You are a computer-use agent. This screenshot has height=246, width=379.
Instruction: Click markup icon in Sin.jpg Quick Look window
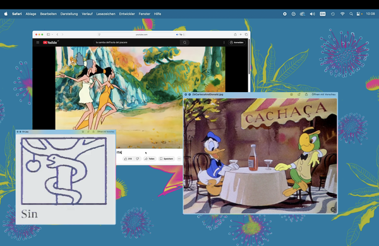tap(83, 132)
